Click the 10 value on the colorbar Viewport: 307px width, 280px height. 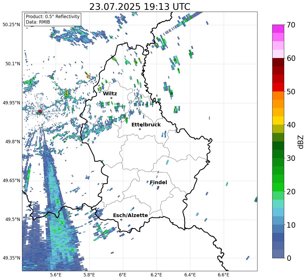coord(291,225)
